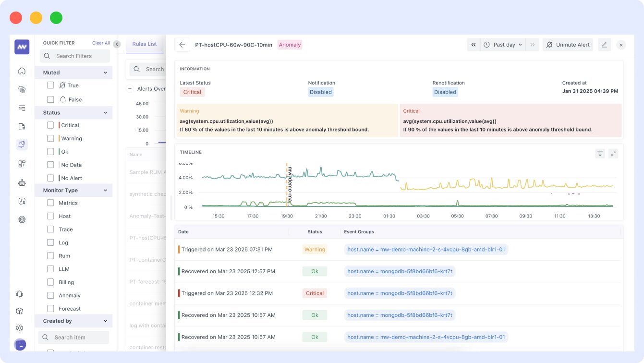Viewport: 644px width, 363px height.
Task: Collapse the Monitor Type filter section
Action: coord(107,190)
